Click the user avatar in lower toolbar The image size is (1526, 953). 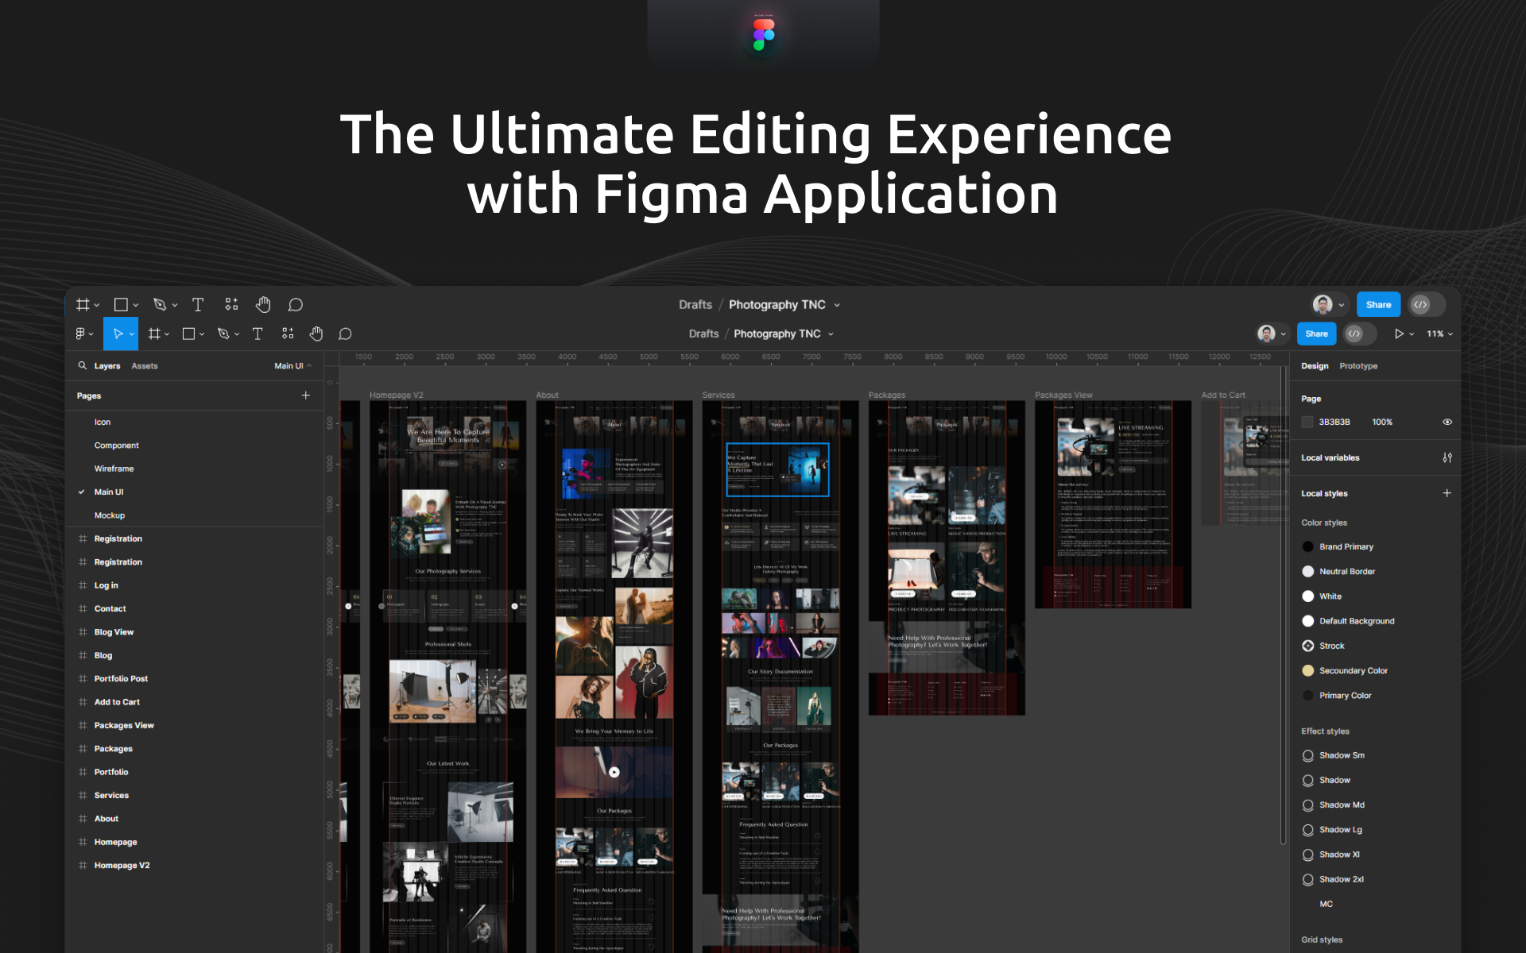coord(1267,334)
